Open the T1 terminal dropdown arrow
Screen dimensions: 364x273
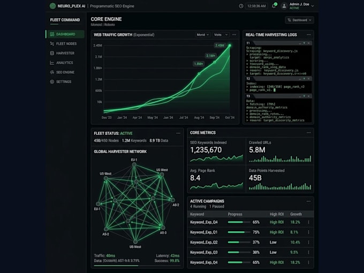(x=304, y=43)
